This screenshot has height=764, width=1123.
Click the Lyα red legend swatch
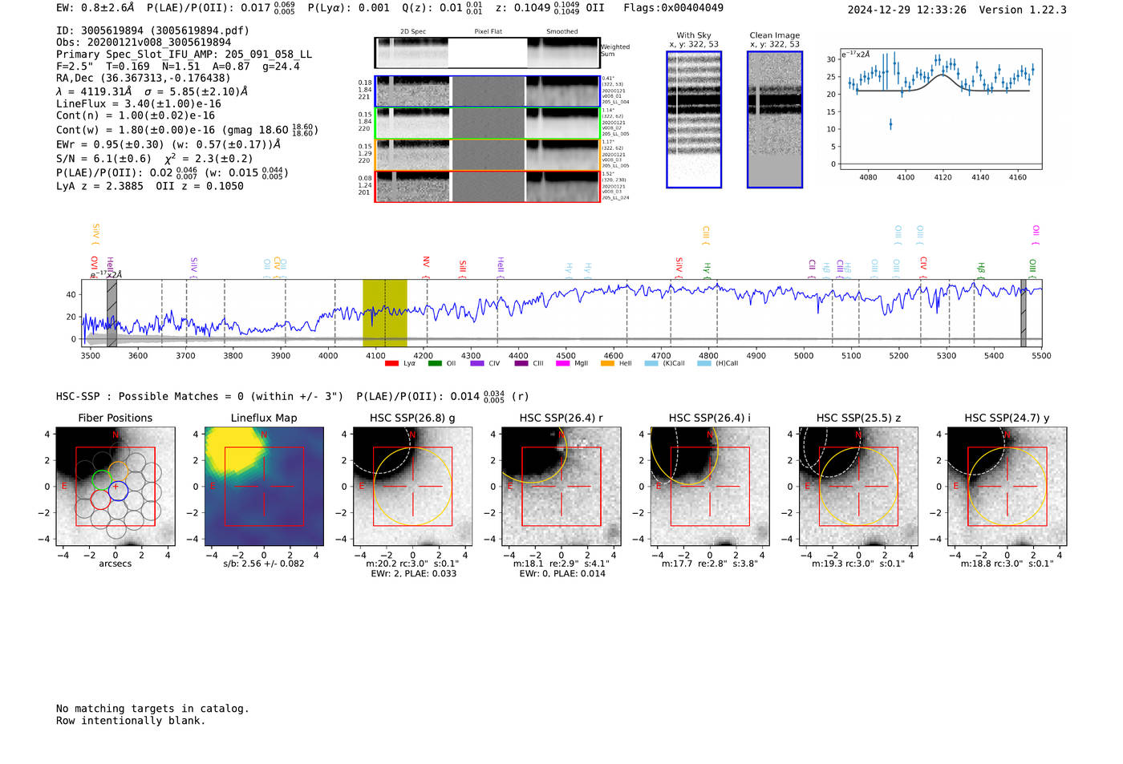391,363
